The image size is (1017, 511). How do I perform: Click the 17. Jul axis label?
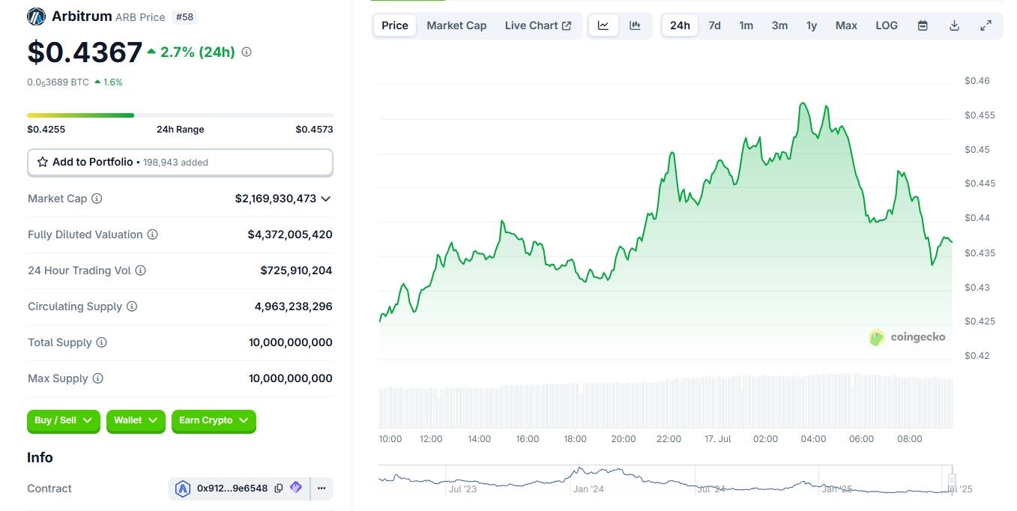717,439
